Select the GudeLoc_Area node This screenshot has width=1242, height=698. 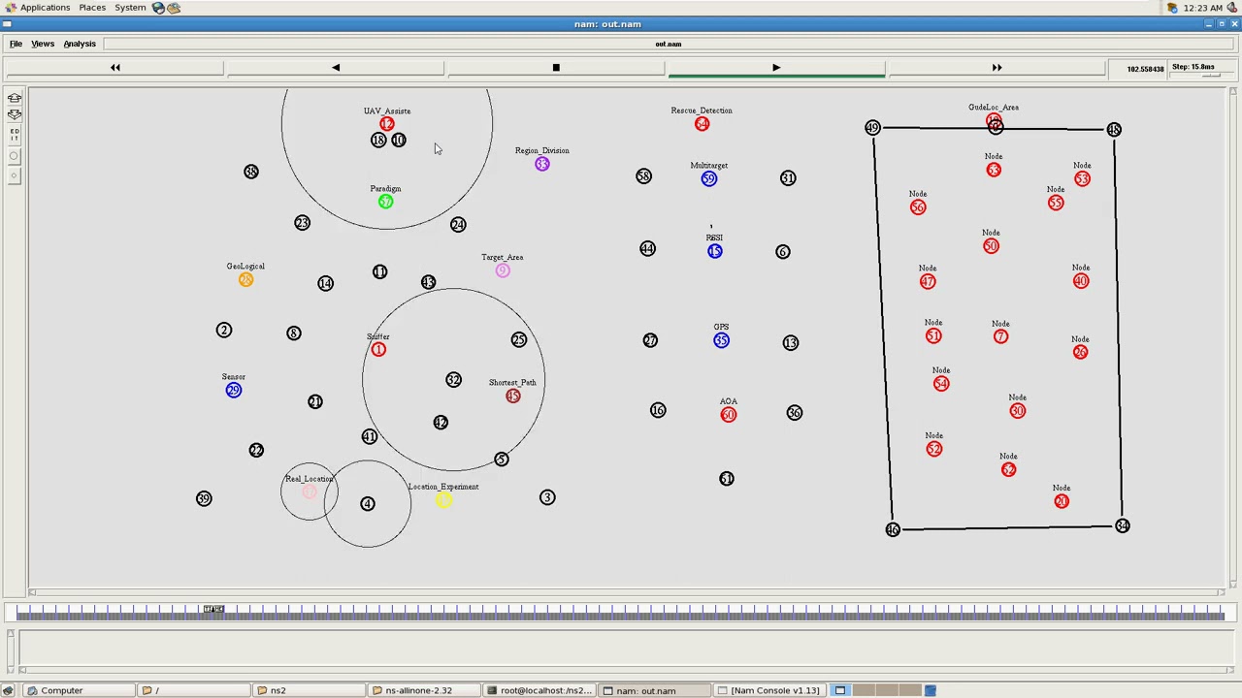[x=994, y=122]
